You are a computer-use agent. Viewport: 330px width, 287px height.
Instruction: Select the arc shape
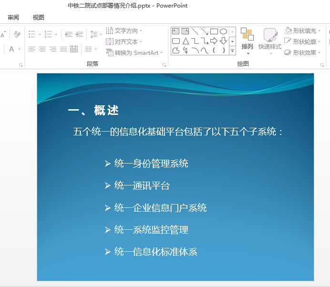click(x=195, y=50)
